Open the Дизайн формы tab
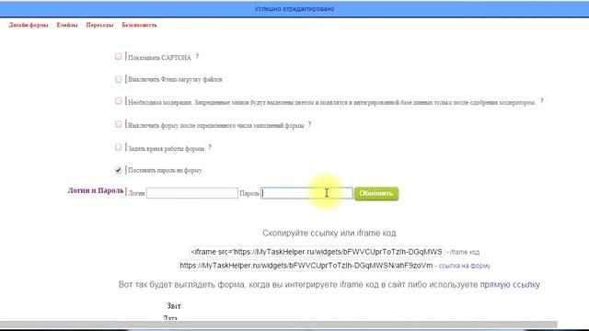Screen dimensions: 589x331 (29, 25)
